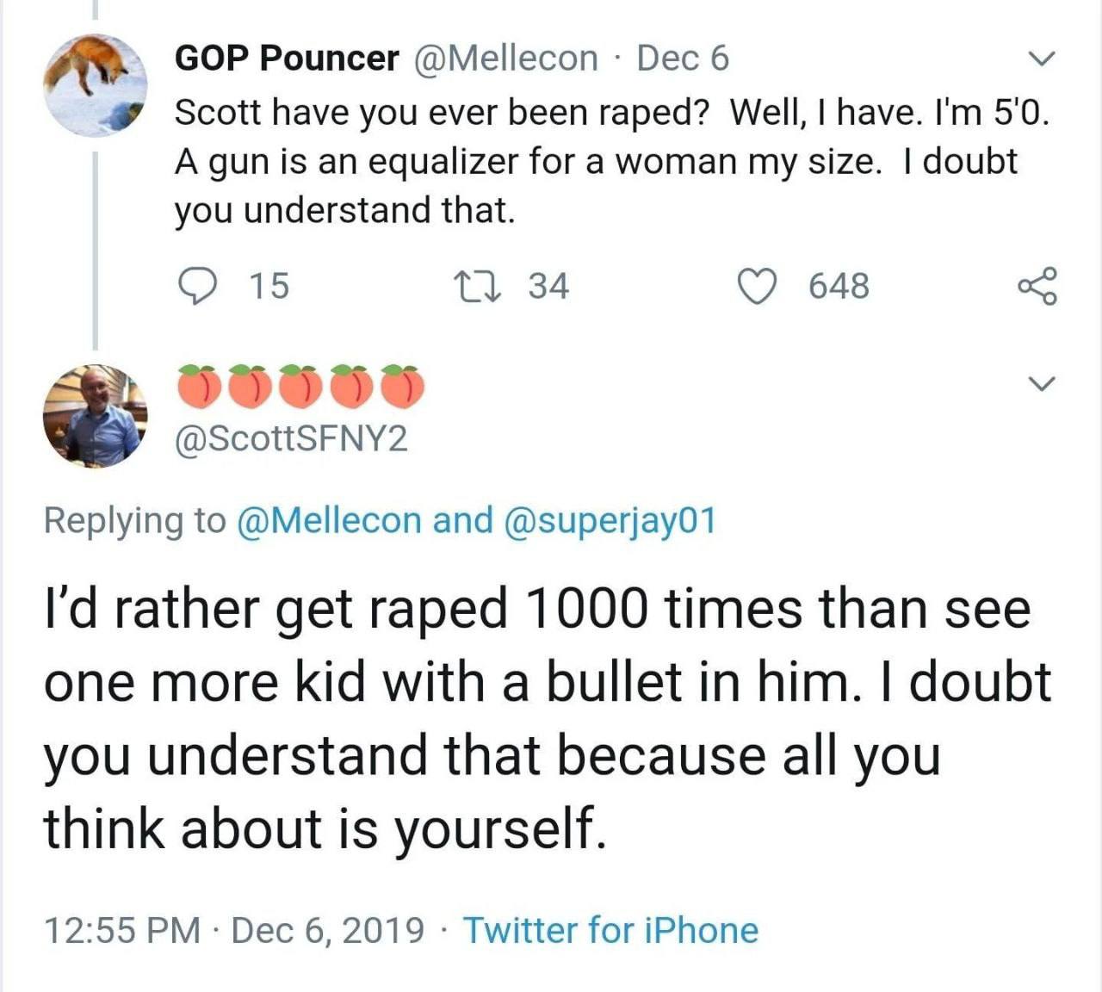
Task: Open the ScottSFNY2 profile photo
Action: point(96,416)
